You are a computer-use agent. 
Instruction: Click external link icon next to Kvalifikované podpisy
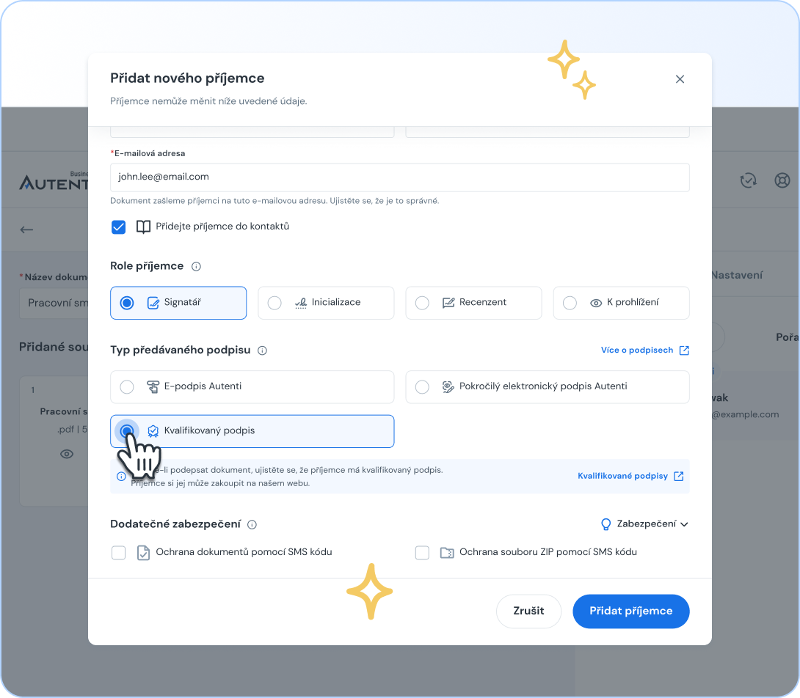click(679, 476)
